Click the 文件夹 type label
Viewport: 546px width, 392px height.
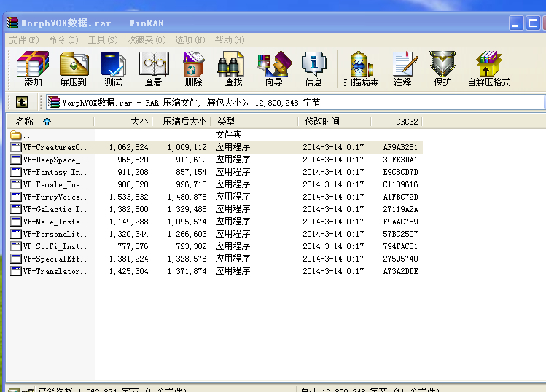[x=228, y=135]
